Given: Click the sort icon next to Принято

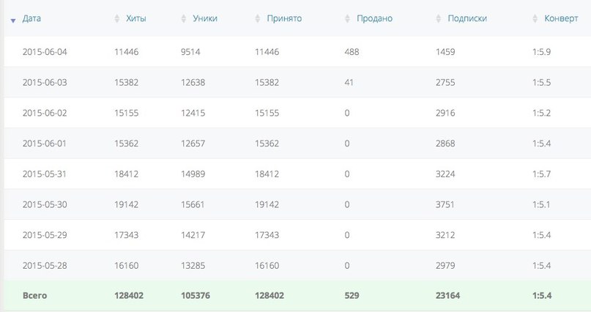Looking at the screenshot, I should click(x=258, y=18).
